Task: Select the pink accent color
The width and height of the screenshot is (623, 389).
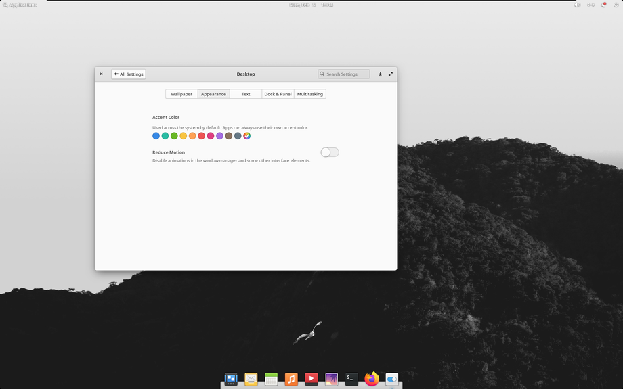Action: coord(211,136)
